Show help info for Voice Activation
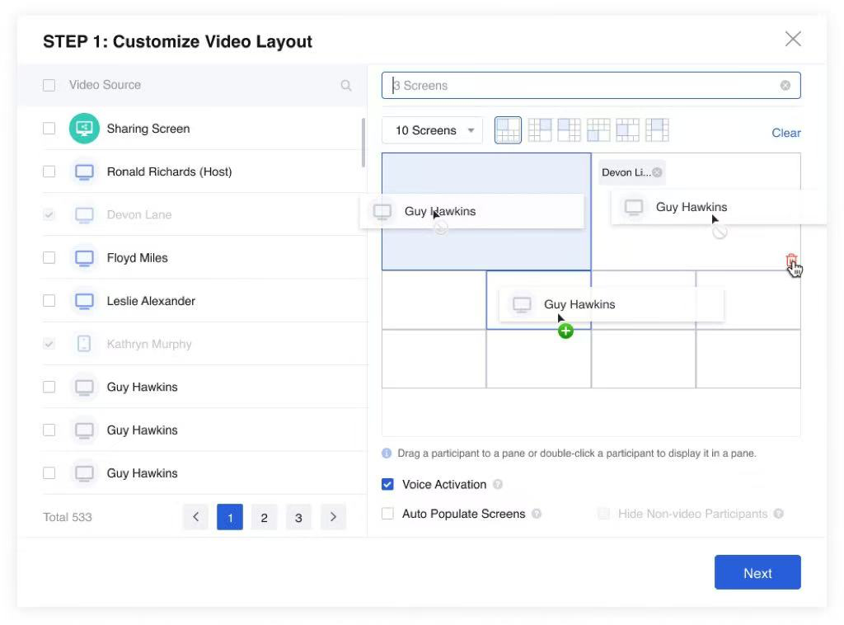This screenshot has height=625, width=844. pyautogui.click(x=498, y=485)
